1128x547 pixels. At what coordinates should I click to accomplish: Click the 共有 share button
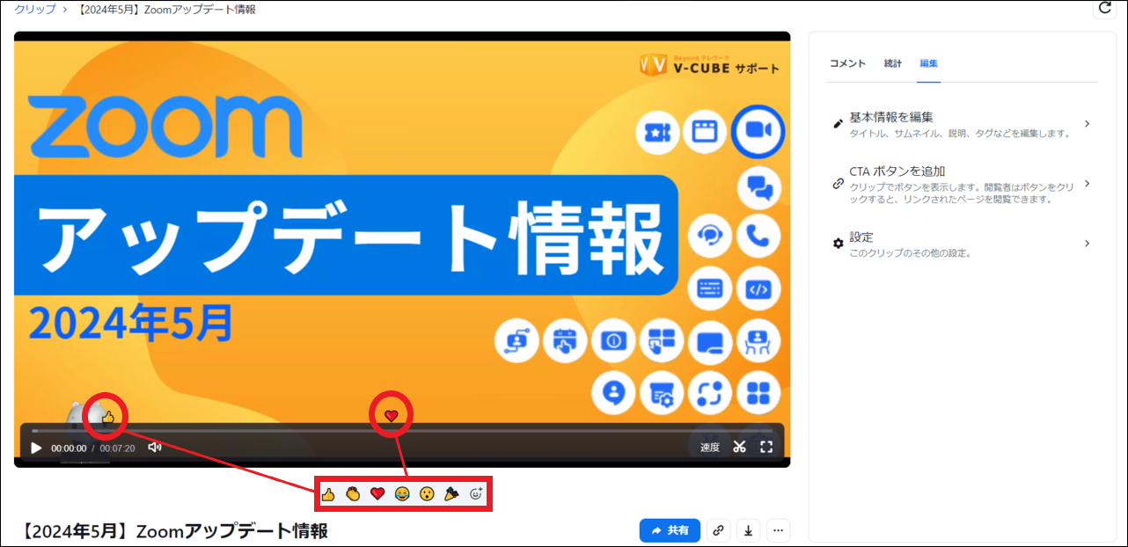(670, 530)
